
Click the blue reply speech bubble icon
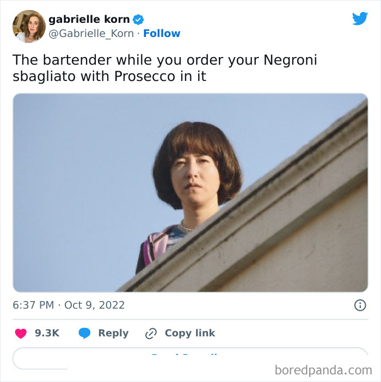coord(84,333)
